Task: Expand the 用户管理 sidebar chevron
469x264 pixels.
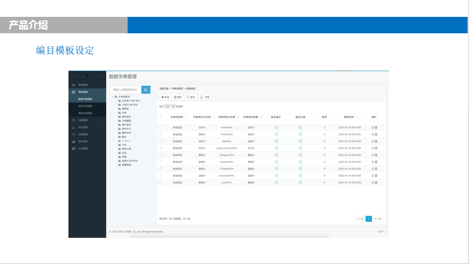Action: [101, 127]
